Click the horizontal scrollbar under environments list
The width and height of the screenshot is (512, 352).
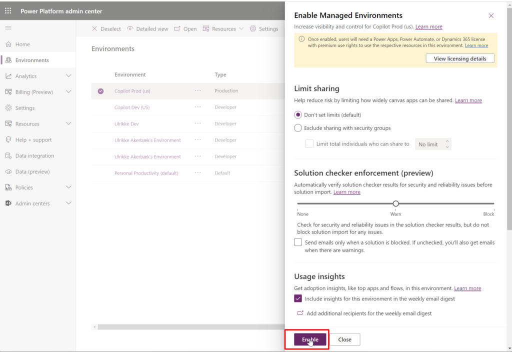[x=191, y=326]
